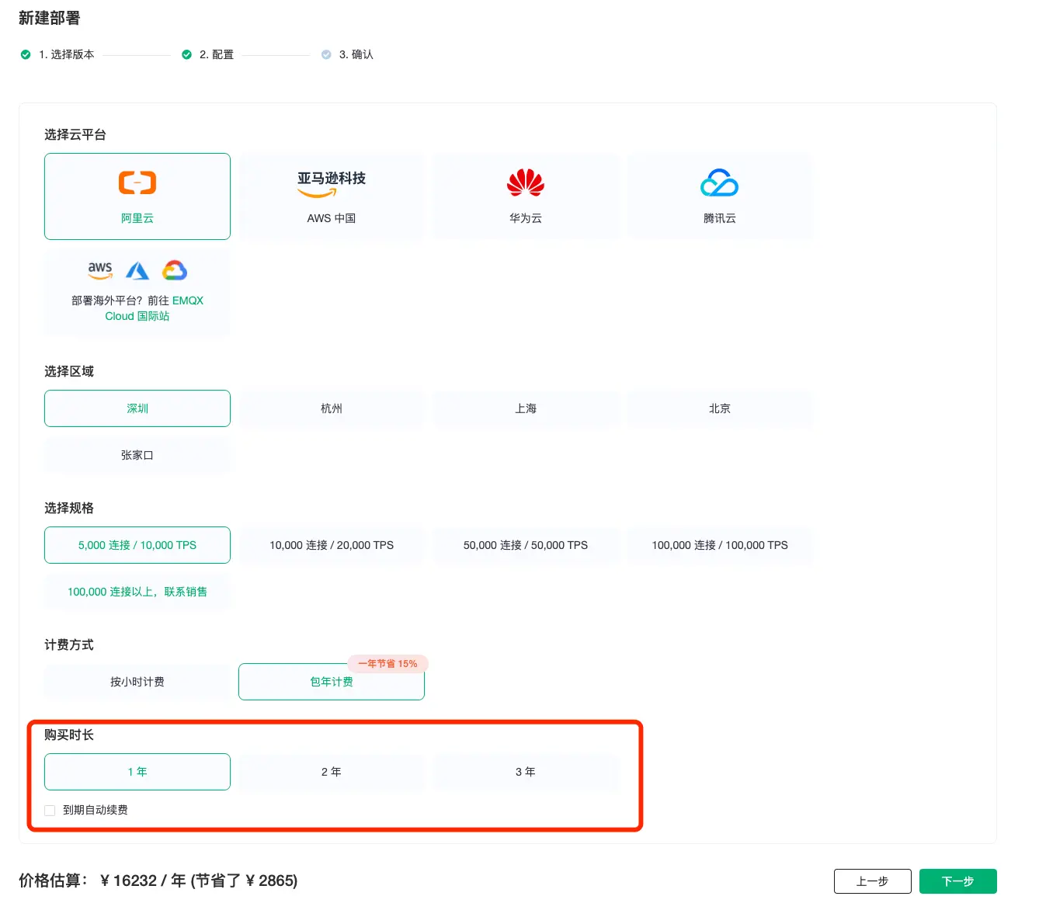Contact sales via 100,000 连接以上，联系销售
The height and width of the screenshot is (924, 1039).
coord(137,592)
